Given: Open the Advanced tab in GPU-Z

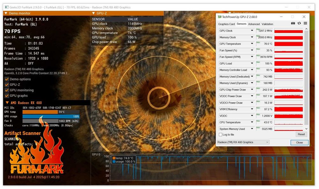Looking at the screenshot, I should [254, 24].
